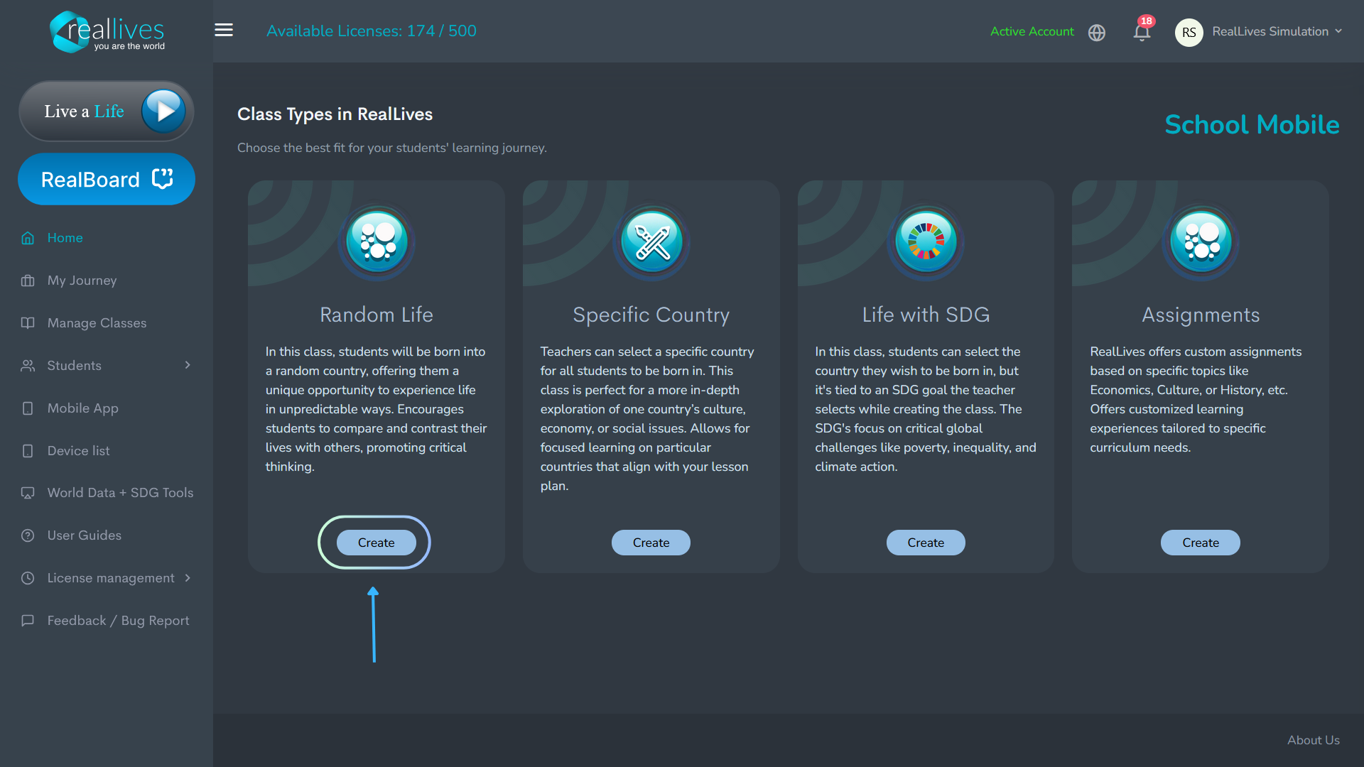Open the RealLives Simulation account dropdown
1364x767 pixels.
(x=1277, y=31)
